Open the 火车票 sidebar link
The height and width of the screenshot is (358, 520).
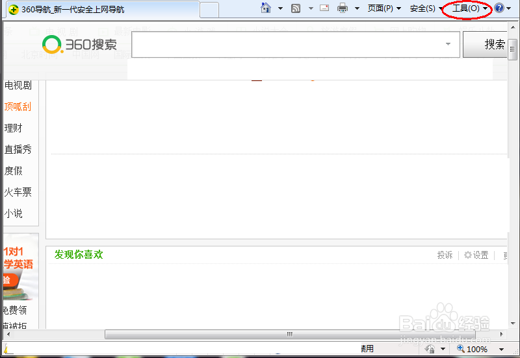[18, 192]
